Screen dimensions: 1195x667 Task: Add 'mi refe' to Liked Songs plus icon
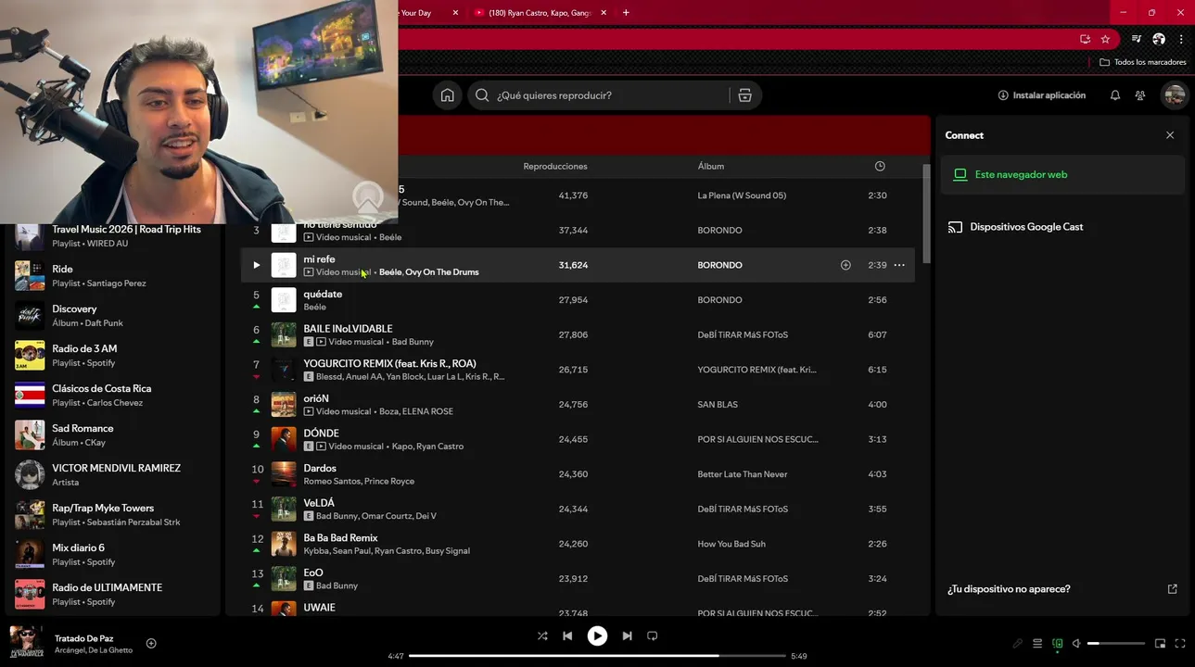point(845,265)
